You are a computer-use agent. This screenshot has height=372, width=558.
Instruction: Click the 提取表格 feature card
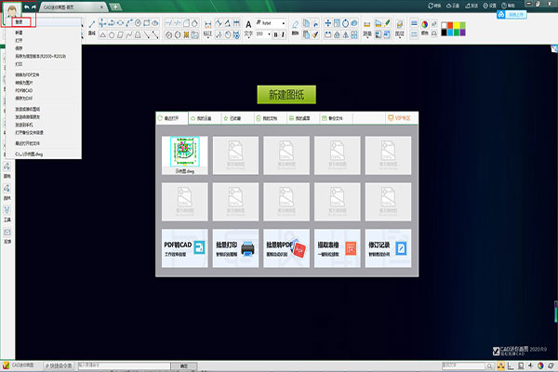pos(338,248)
